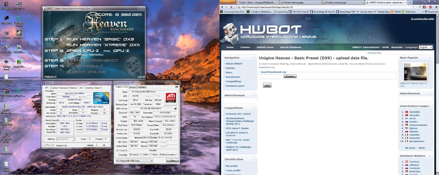Screen dimensions: 439x175
Task: Select the StarCraft II Demo desktop shortcut
Action: point(6,138)
